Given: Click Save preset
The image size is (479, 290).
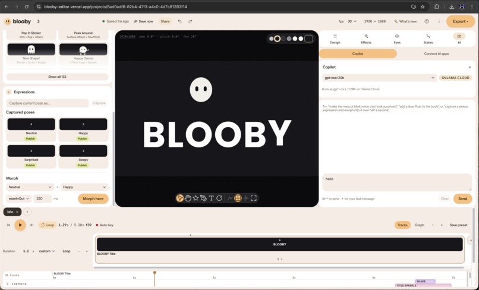Looking at the screenshot, I should (x=459, y=225).
